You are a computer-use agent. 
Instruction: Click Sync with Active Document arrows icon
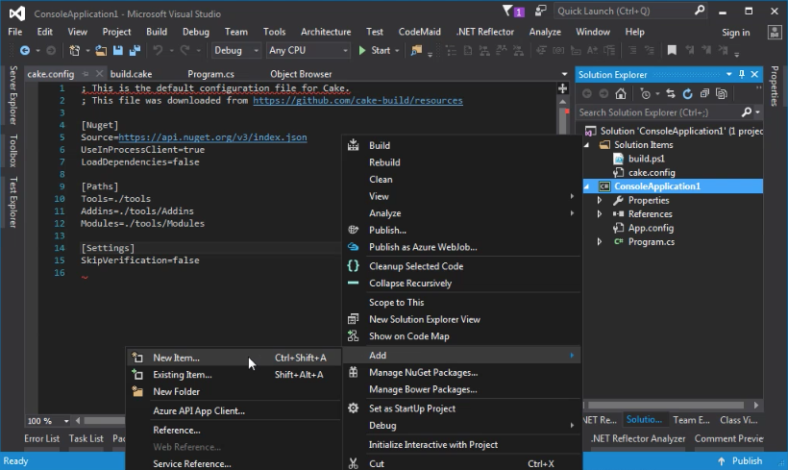pyautogui.click(x=671, y=93)
